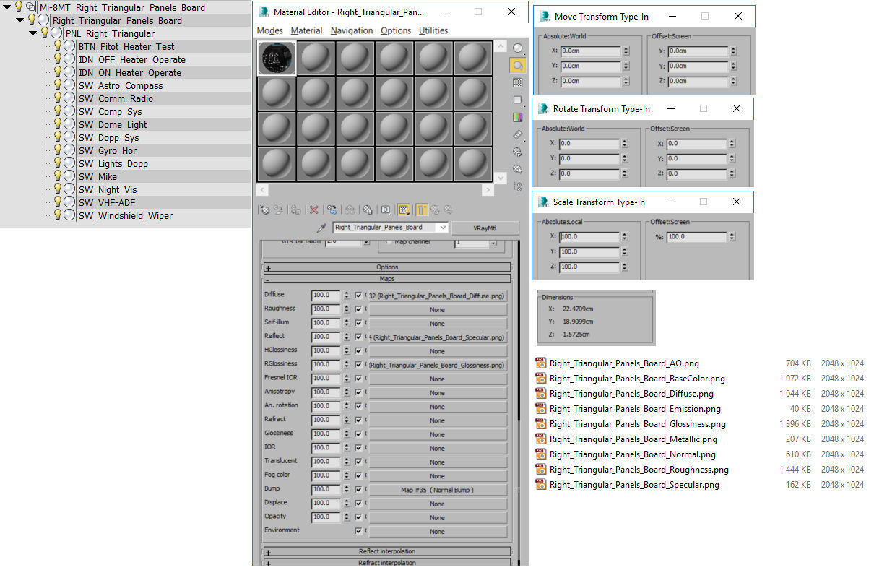Click Put Material to Scene icon

[278, 210]
